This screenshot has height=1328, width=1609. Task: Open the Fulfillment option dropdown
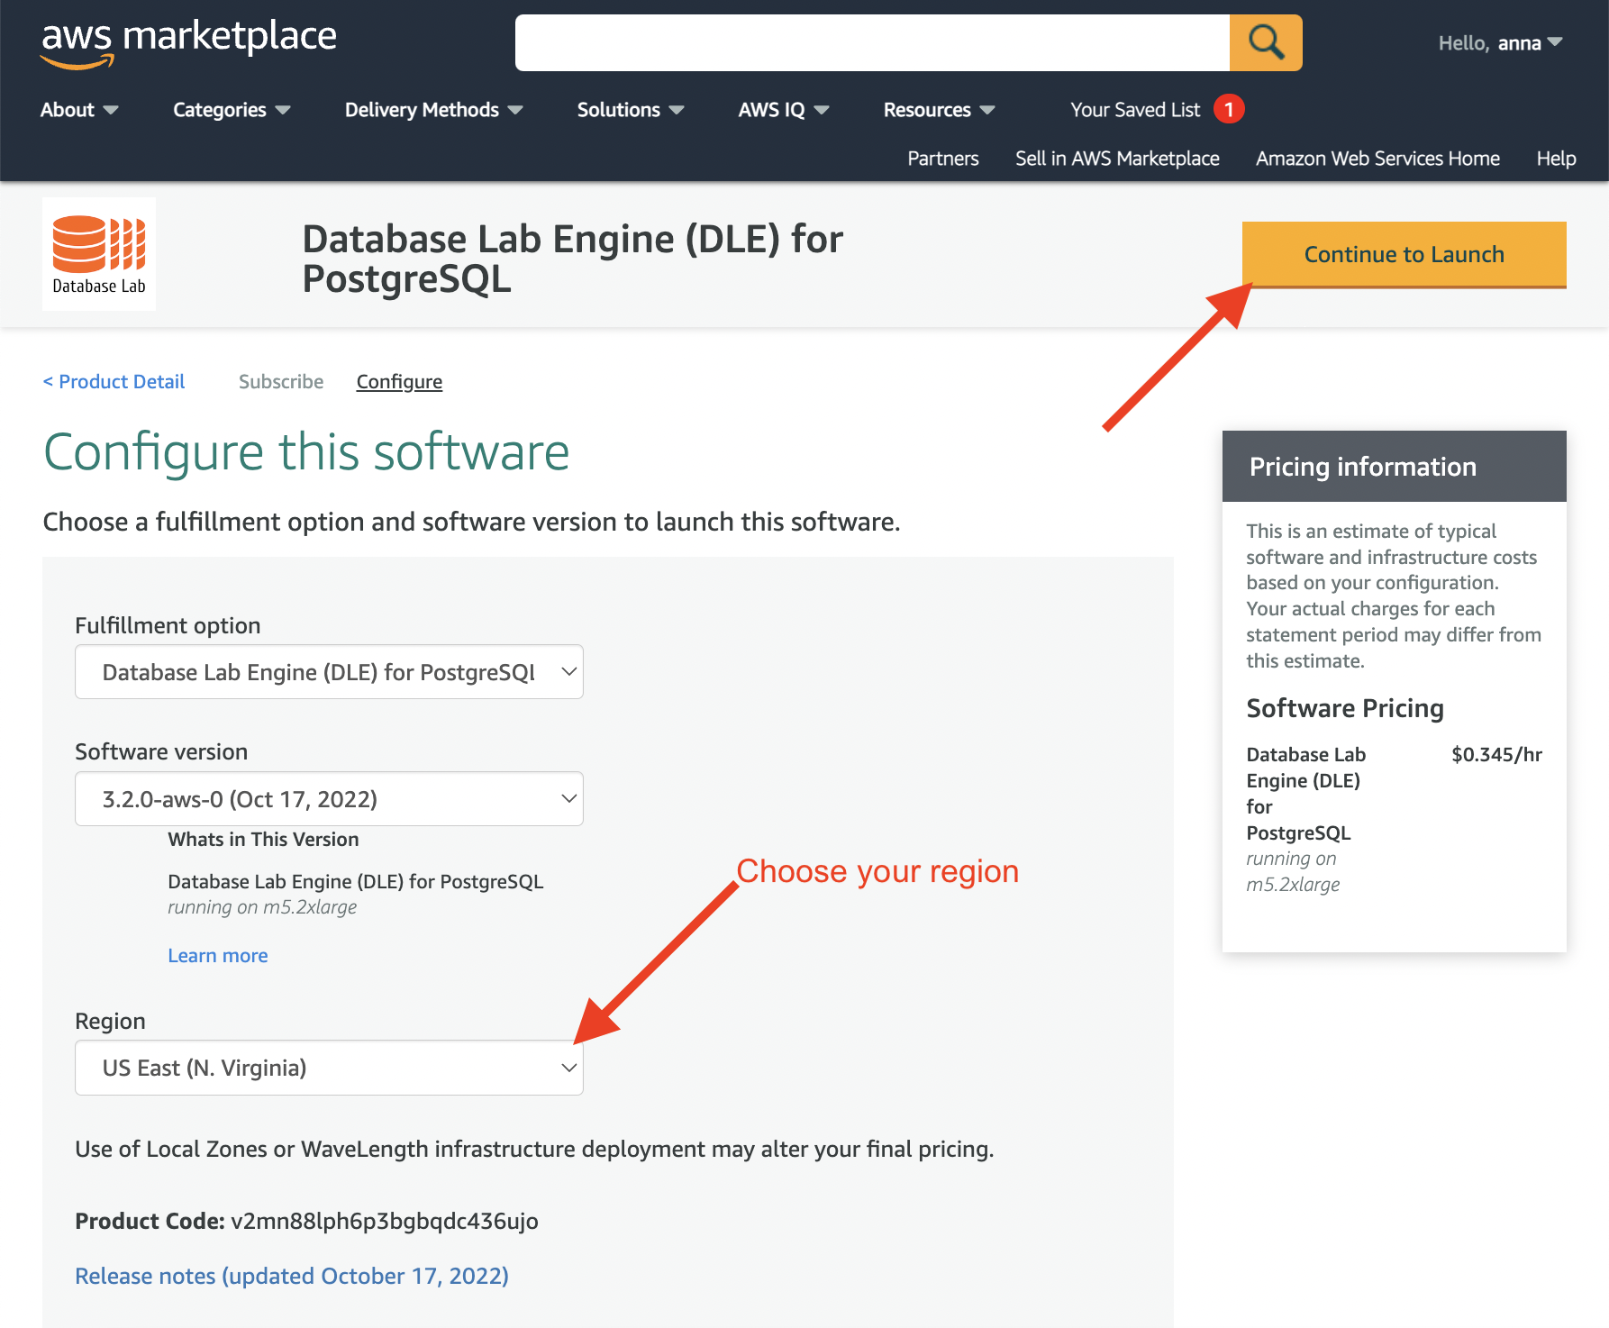(329, 672)
